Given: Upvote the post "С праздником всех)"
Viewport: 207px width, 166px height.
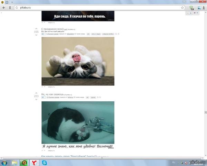Looking at the screenshot, I should click(36, 28).
